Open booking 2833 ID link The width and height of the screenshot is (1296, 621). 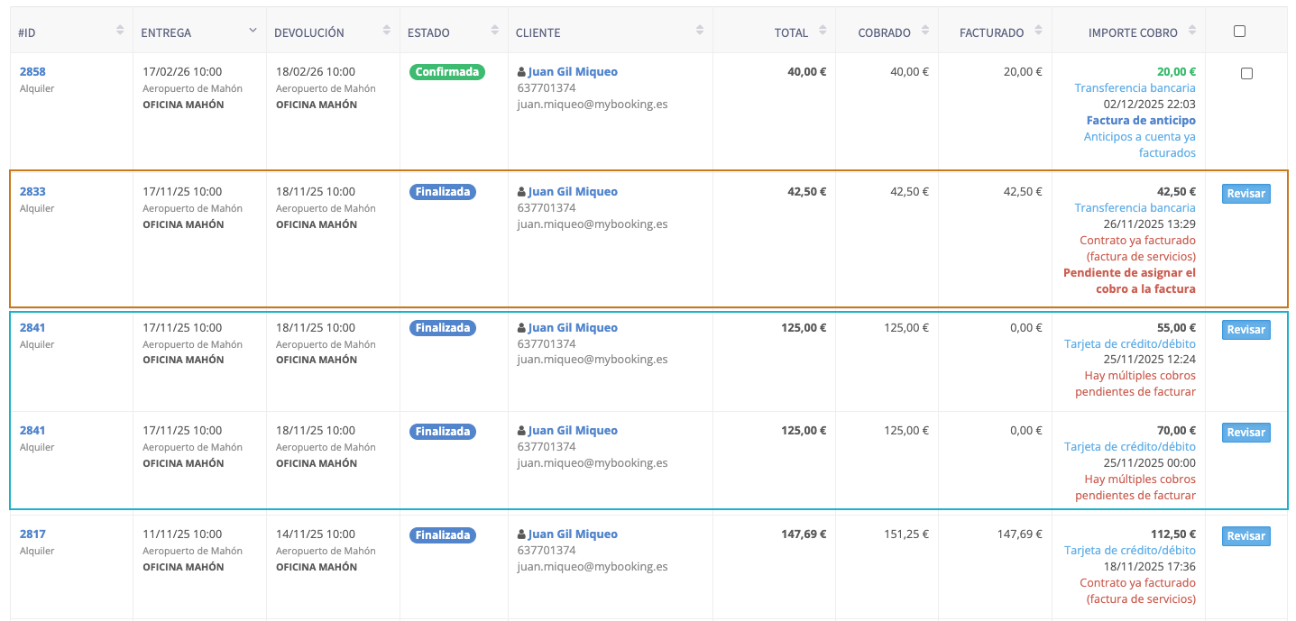coord(32,192)
